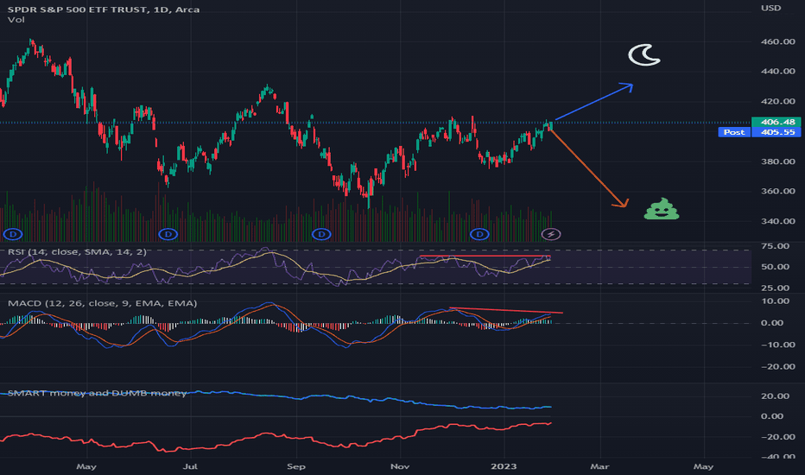Screen dimensions: 805x475
Task: Click 10.00 on the MACD scale
Action: point(776,301)
